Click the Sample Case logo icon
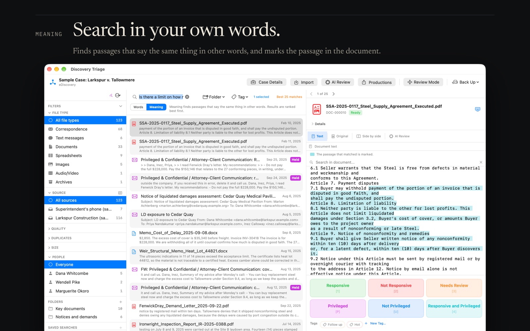This screenshot has width=530, height=331. (x=53, y=82)
